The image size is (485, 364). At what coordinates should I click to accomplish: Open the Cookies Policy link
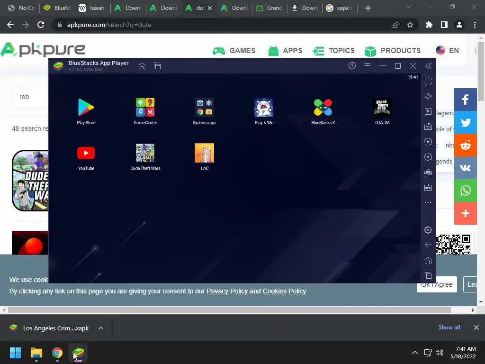point(284,291)
